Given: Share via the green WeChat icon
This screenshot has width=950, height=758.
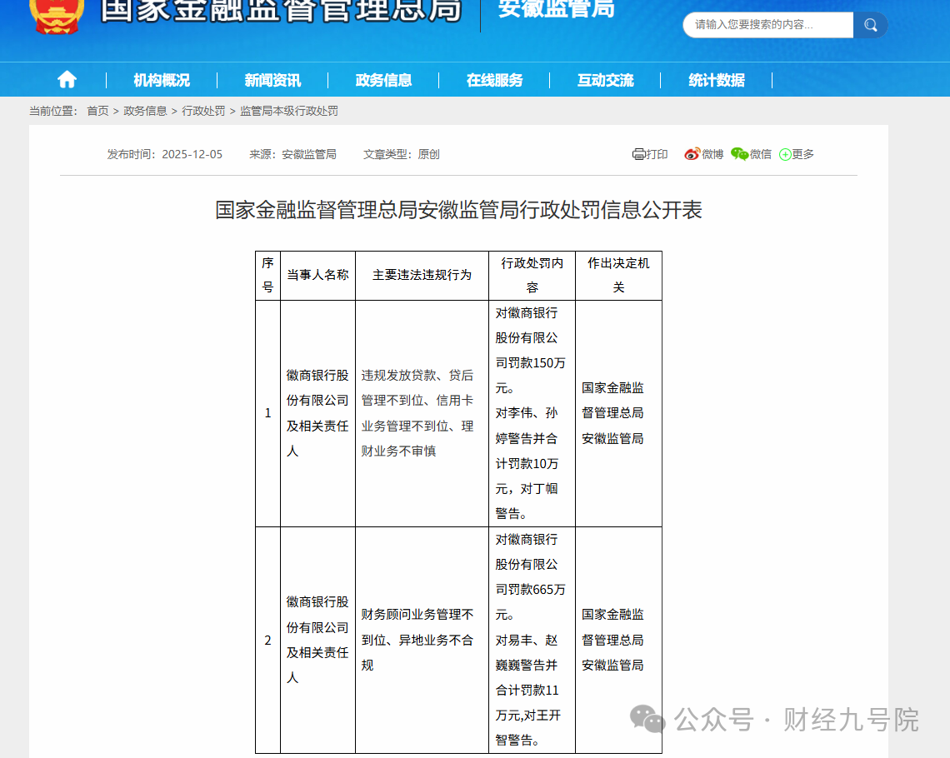Looking at the screenshot, I should click(739, 154).
